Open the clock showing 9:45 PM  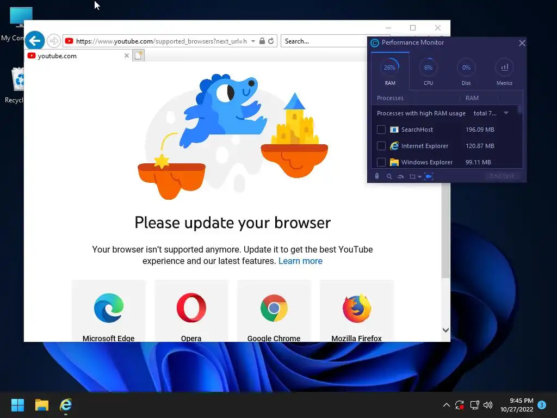tap(517, 405)
